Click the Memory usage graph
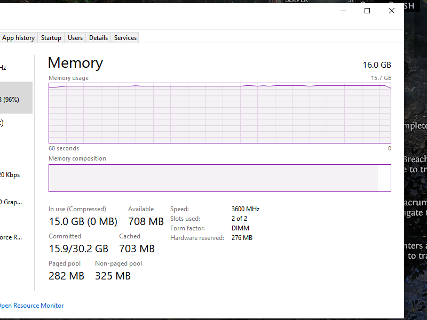Image resolution: width=427 pixels, height=320 pixels. (x=220, y=113)
